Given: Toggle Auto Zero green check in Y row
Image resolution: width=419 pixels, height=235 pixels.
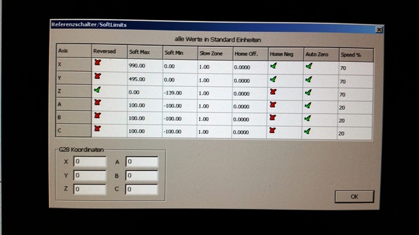Looking at the screenshot, I should (308, 79).
